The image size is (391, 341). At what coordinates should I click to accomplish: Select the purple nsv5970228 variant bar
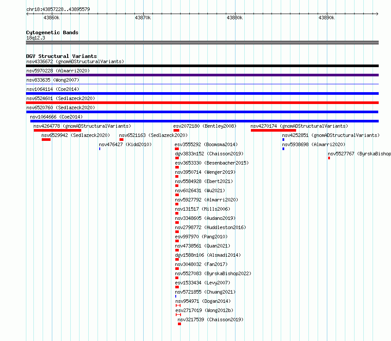coord(202,75)
